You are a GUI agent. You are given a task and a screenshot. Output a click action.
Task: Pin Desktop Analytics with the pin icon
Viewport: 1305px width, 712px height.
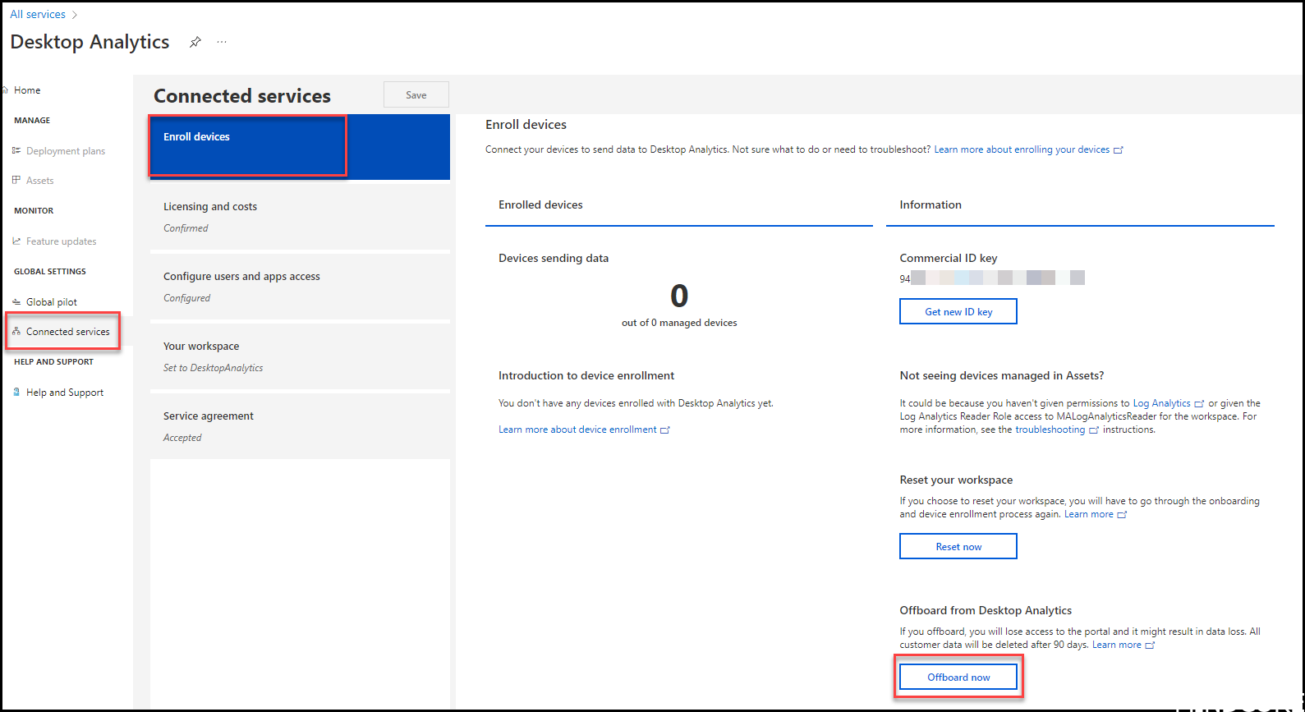195,42
